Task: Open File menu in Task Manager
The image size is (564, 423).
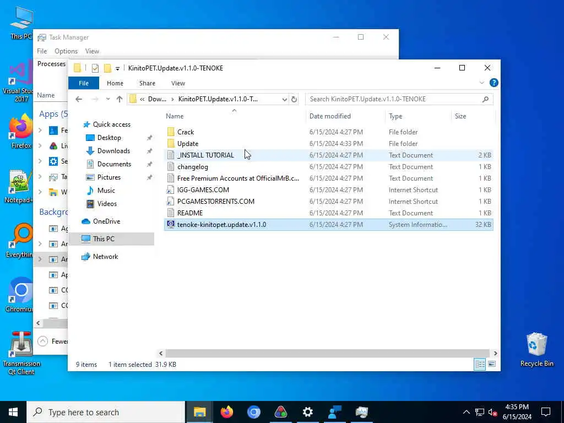Action: [42, 51]
